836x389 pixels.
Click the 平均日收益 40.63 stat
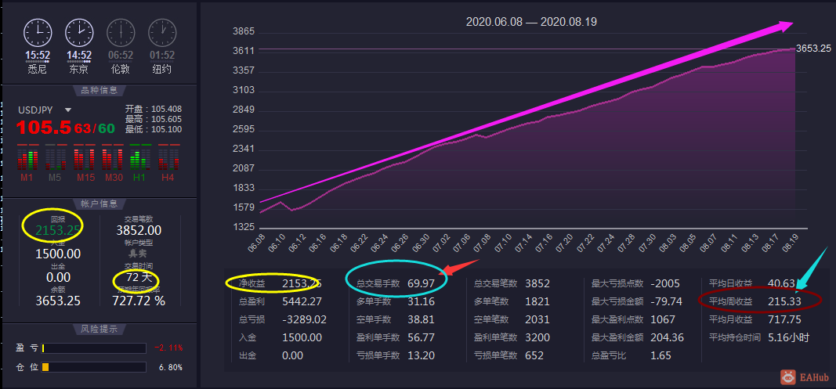751,283
